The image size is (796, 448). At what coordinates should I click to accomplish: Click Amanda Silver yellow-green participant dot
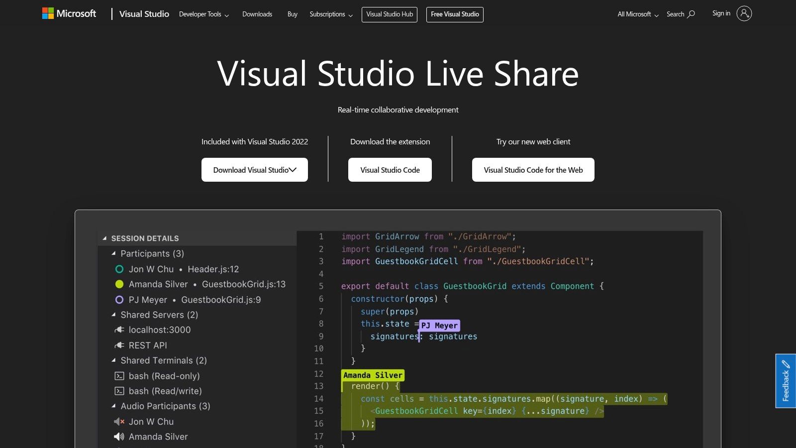click(x=119, y=284)
